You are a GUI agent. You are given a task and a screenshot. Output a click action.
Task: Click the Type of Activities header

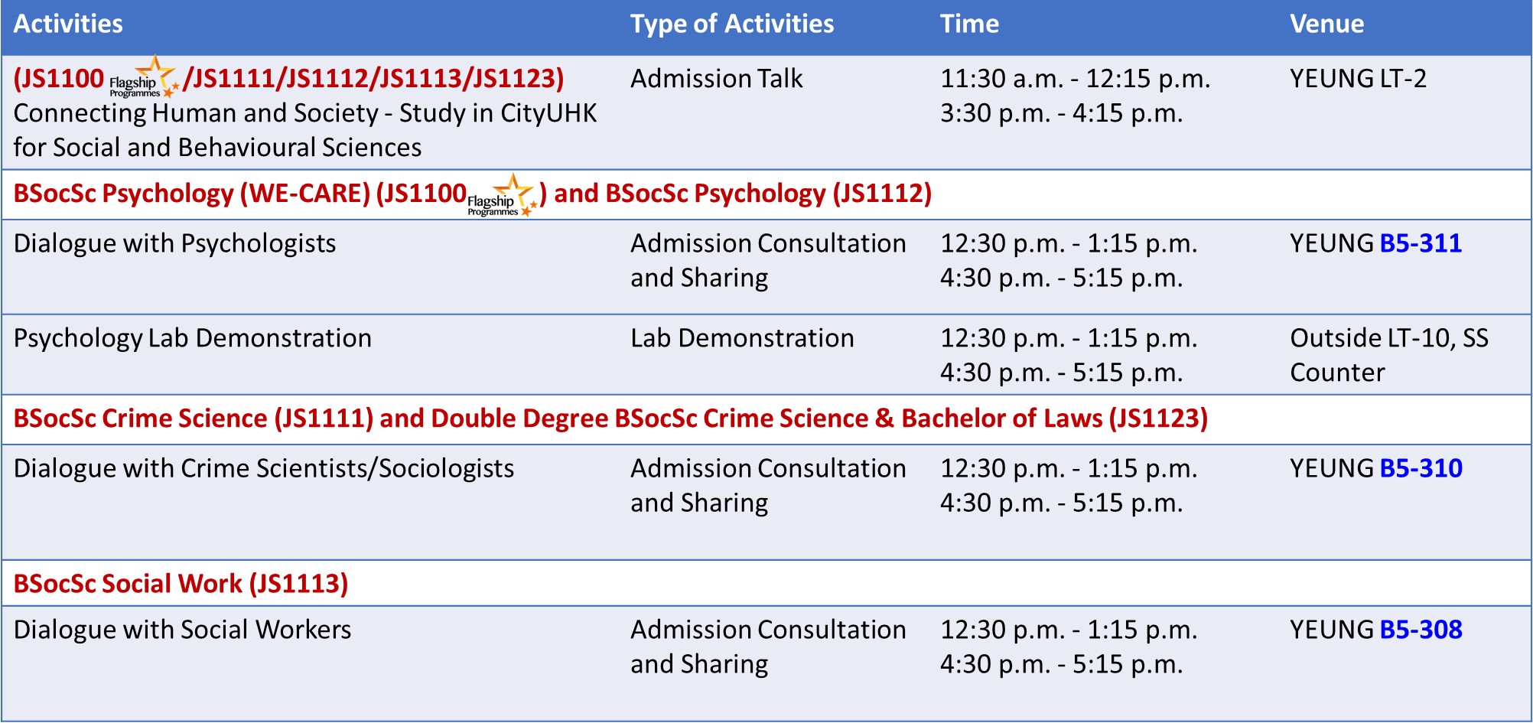pyautogui.click(x=731, y=24)
